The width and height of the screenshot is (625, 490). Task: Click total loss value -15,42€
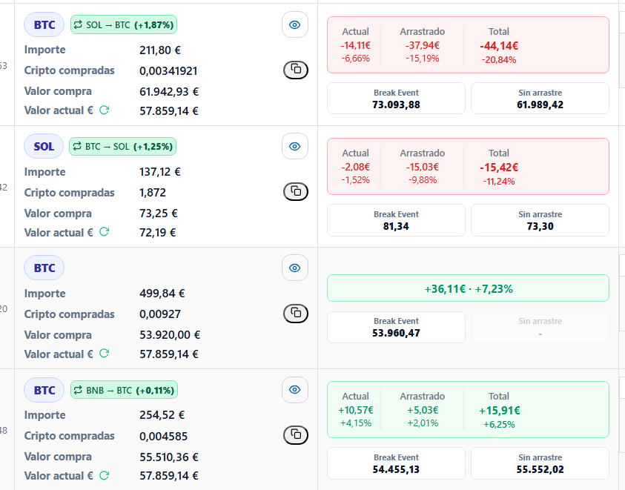click(x=499, y=168)
